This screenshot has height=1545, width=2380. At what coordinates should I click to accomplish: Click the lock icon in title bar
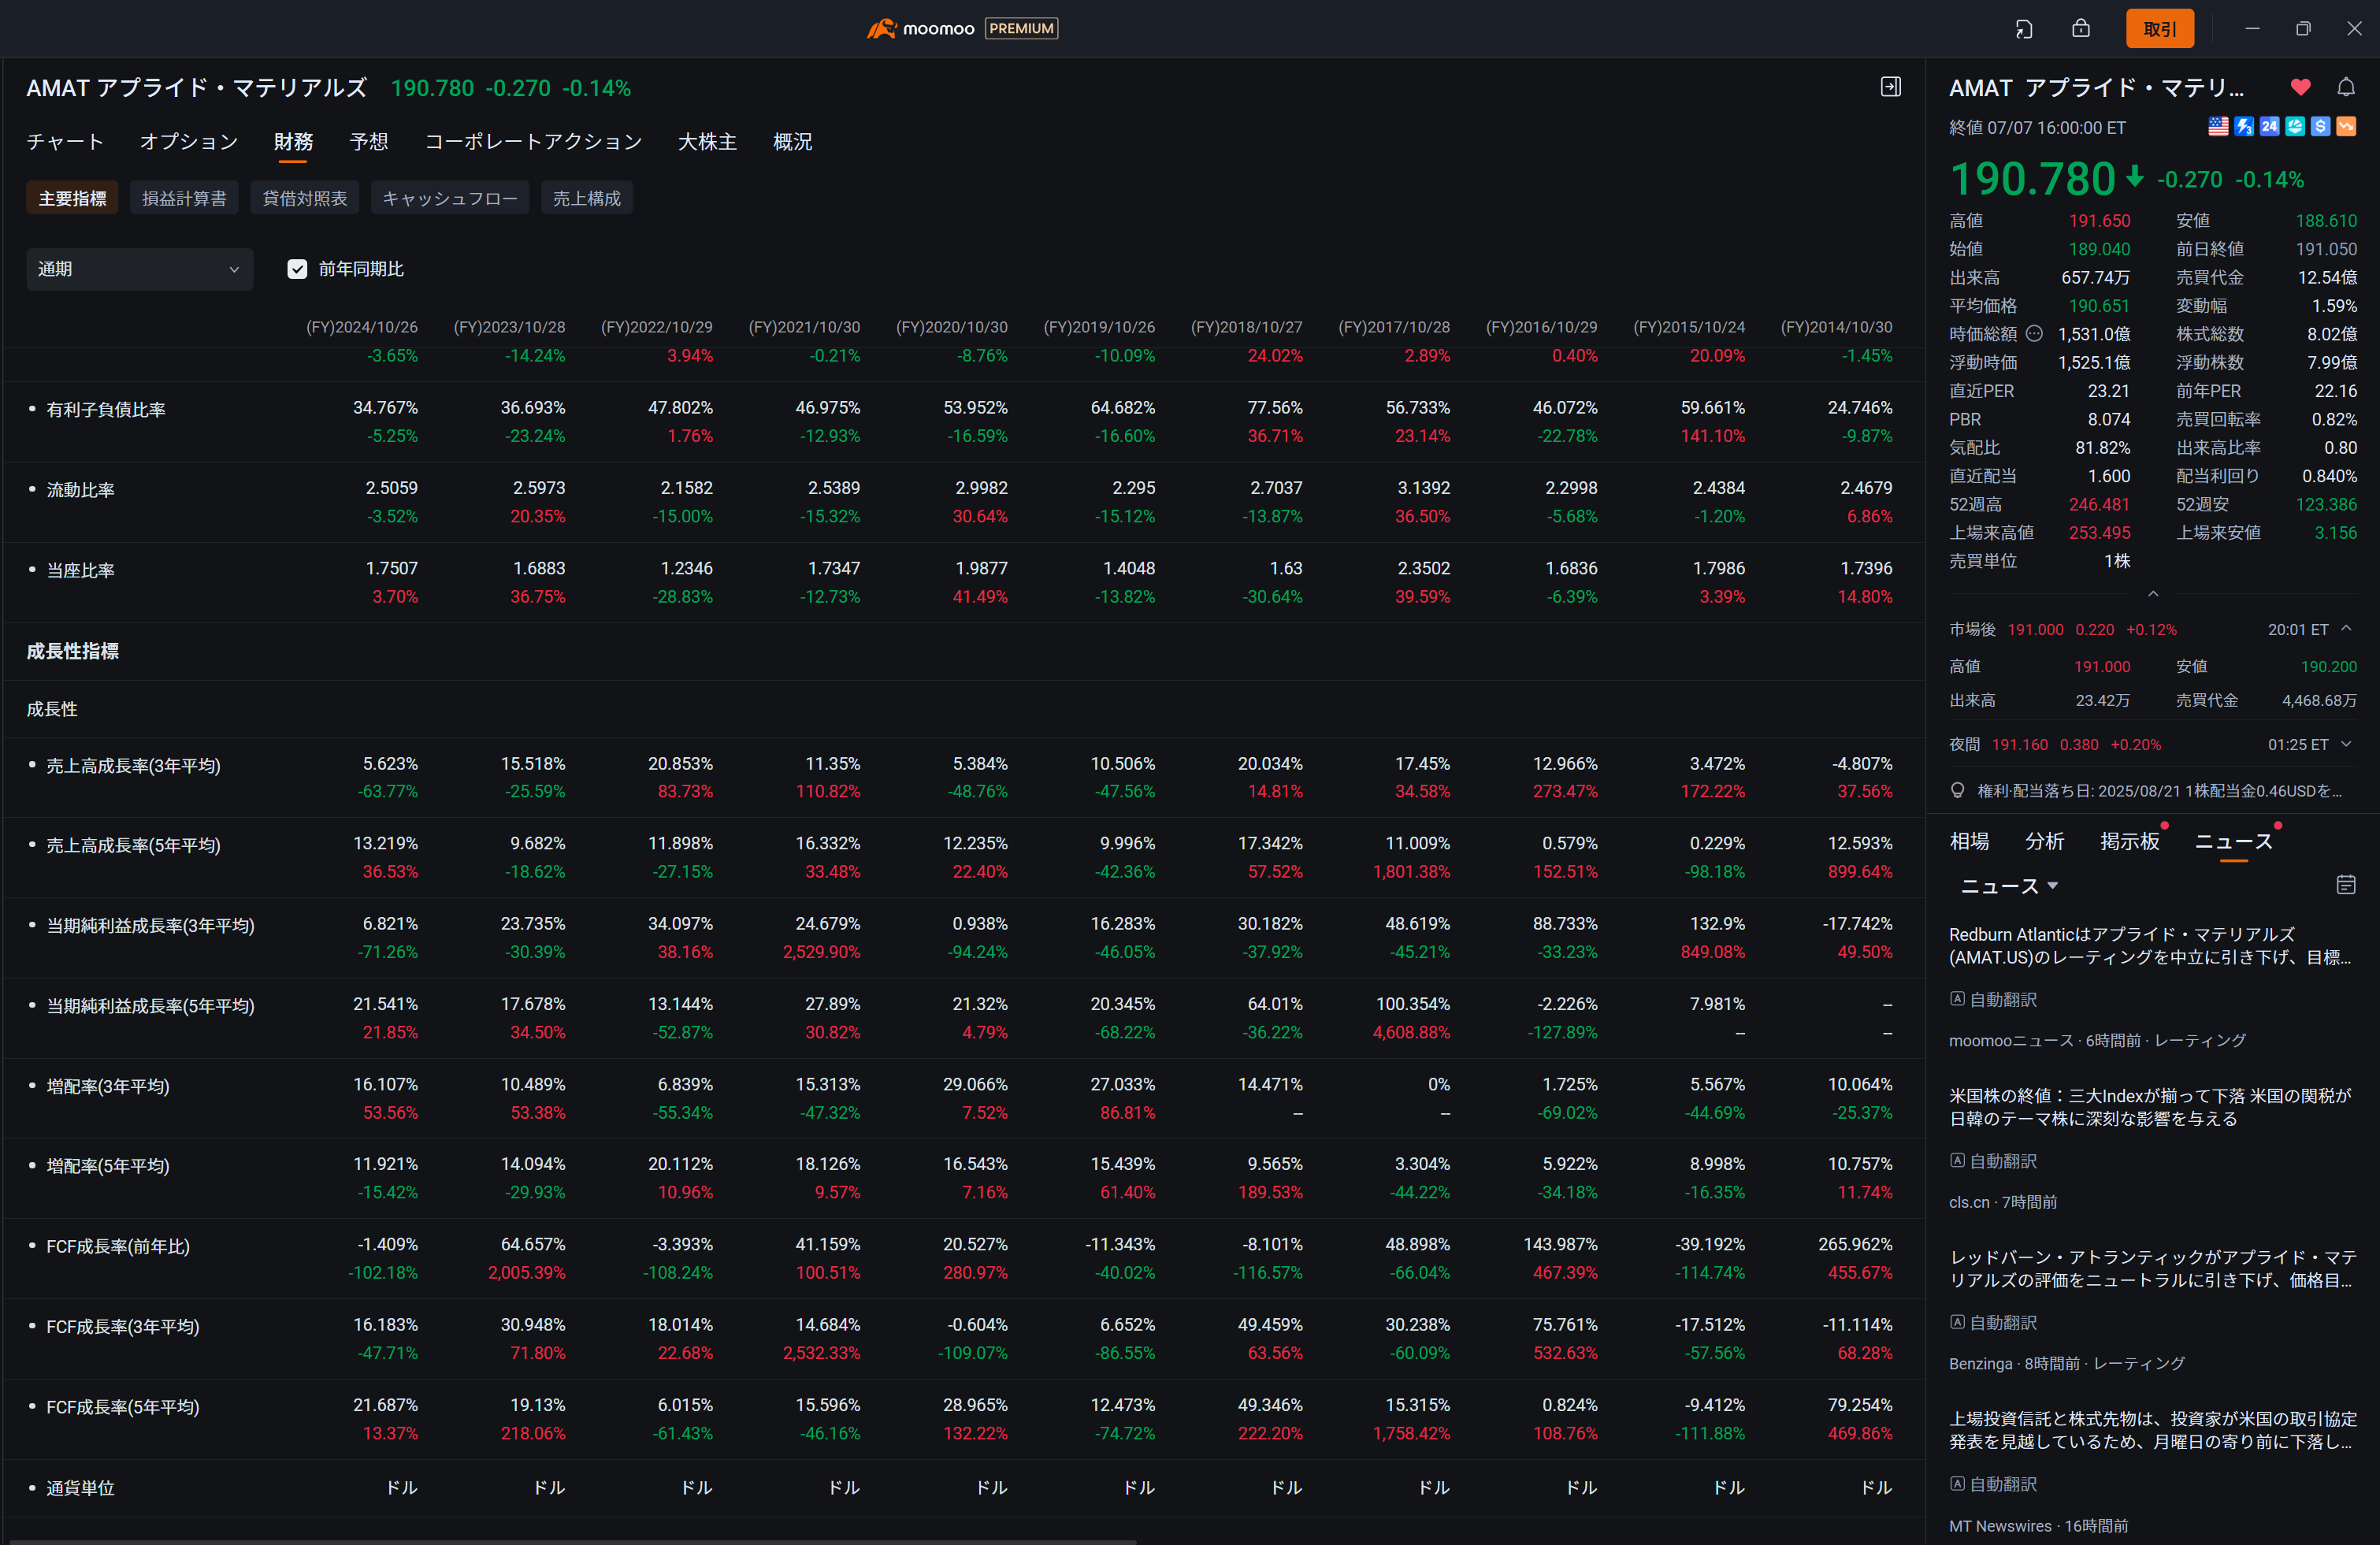pos(2081,28)
